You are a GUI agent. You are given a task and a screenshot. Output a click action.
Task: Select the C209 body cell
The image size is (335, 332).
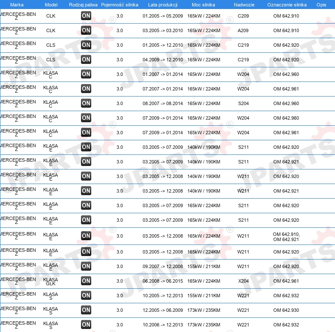click(243, 16)
